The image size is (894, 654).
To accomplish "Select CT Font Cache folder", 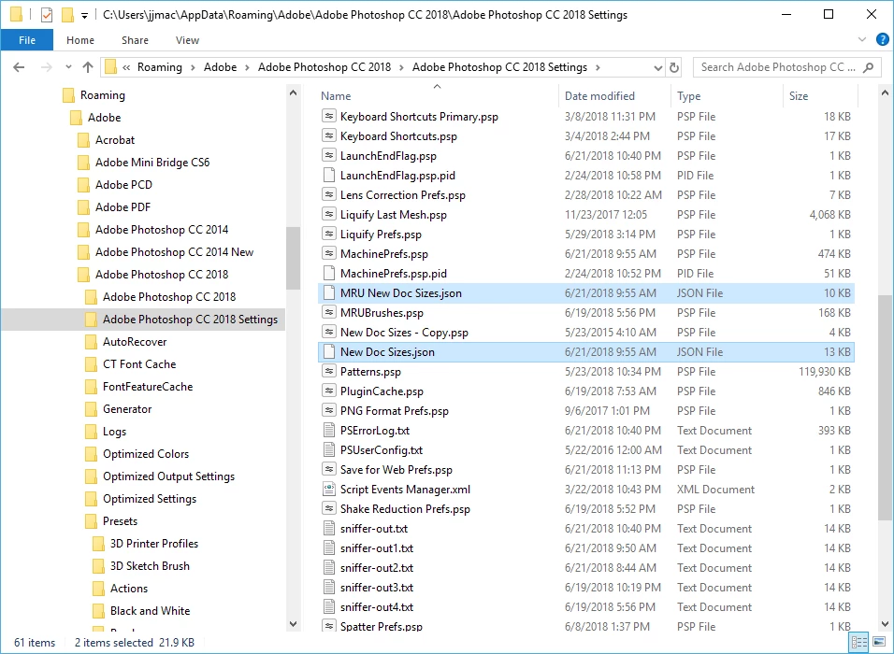I will [139, 364].
